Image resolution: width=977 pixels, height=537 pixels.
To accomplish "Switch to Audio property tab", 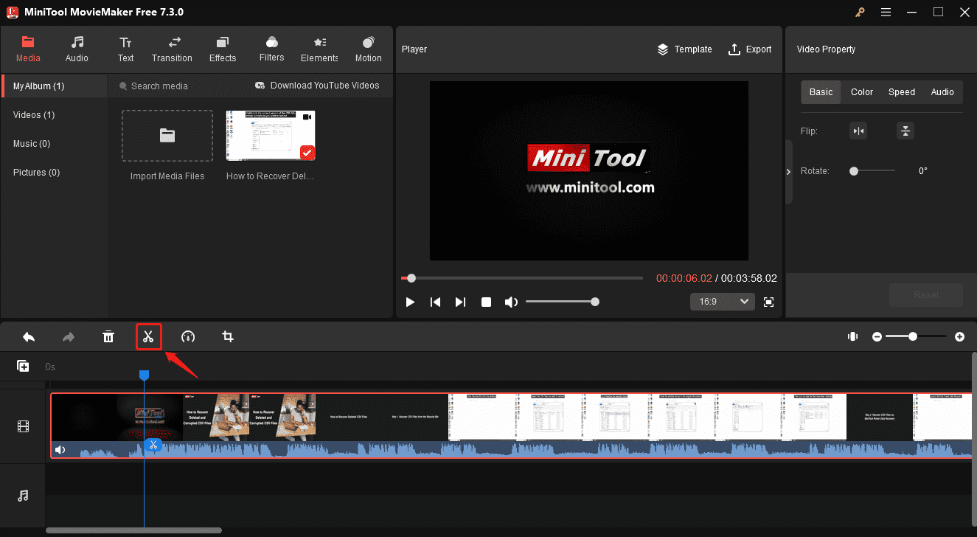I will pyautogui.click(x=942, y=92).
